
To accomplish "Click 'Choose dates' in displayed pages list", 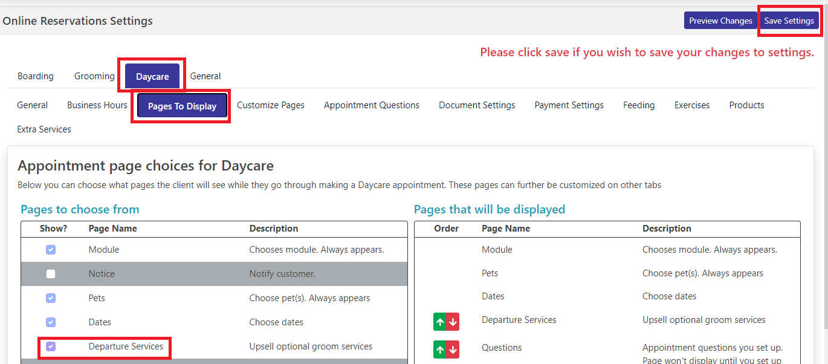I will [x=669, y=296].
